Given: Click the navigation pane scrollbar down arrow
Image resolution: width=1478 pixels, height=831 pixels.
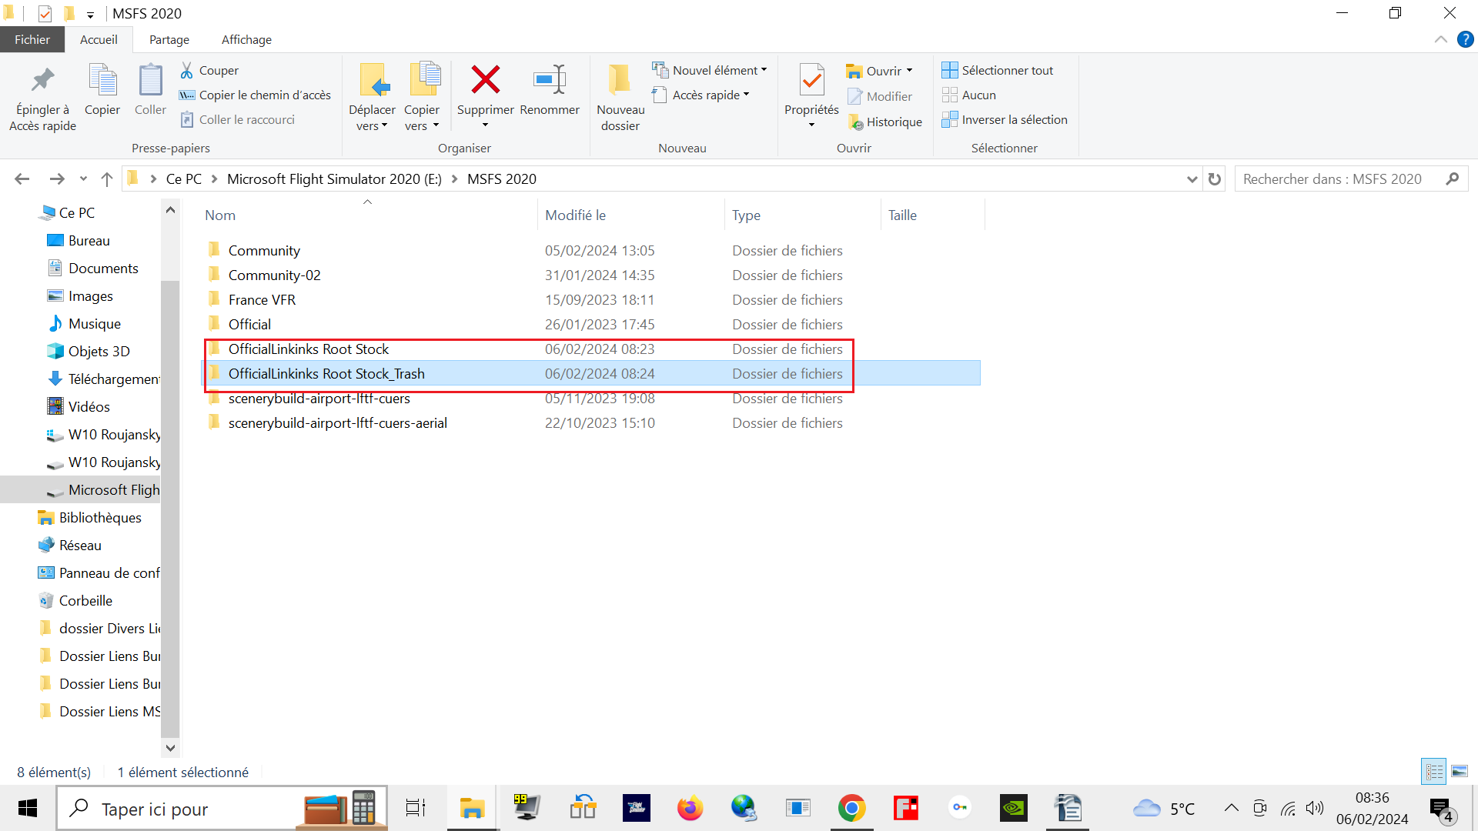Looking at the screenshot, I should point(170,747).
